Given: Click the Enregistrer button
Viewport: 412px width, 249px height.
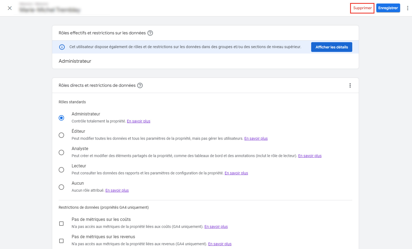Looking at the screenshot, I should pyautogui.click(x=388, y=8).
